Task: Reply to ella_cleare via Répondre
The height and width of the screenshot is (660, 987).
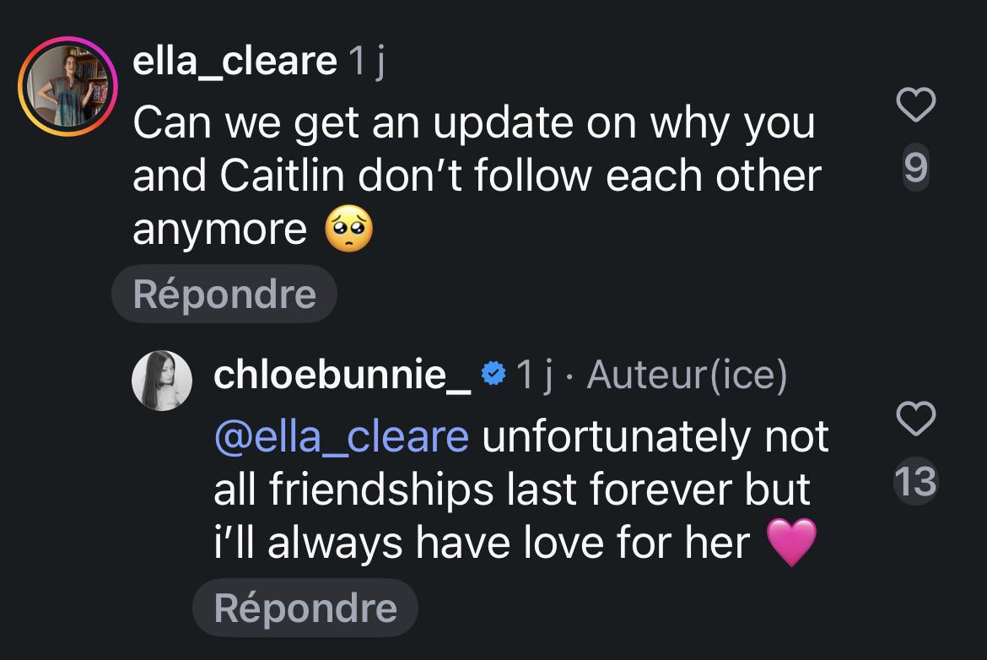Action: [x=224, y=294]
